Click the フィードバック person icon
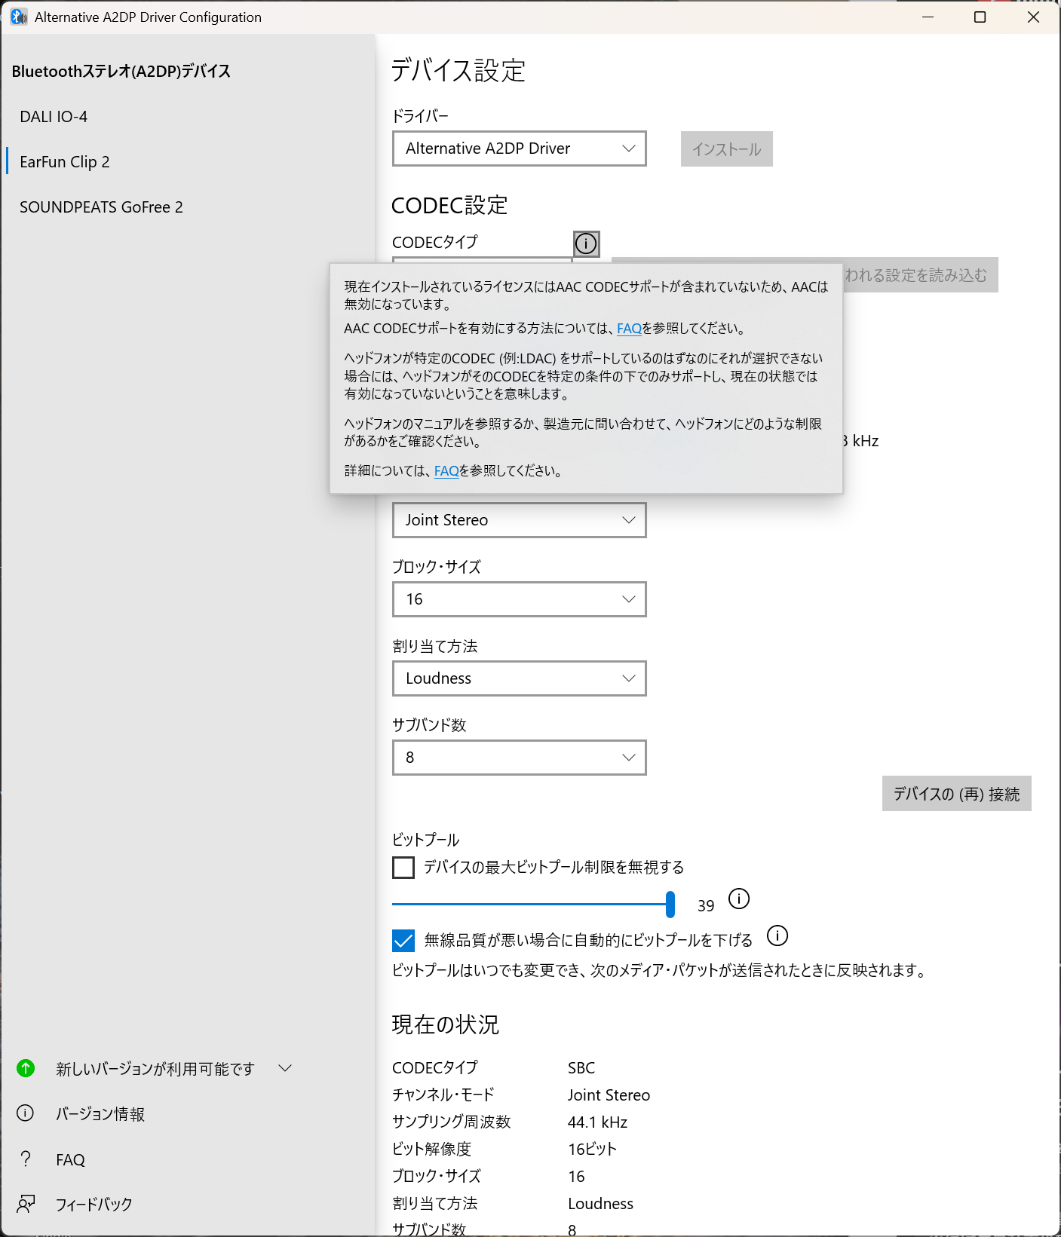The height and width of the screenshot is (1237, 1061). [26, 1204]
